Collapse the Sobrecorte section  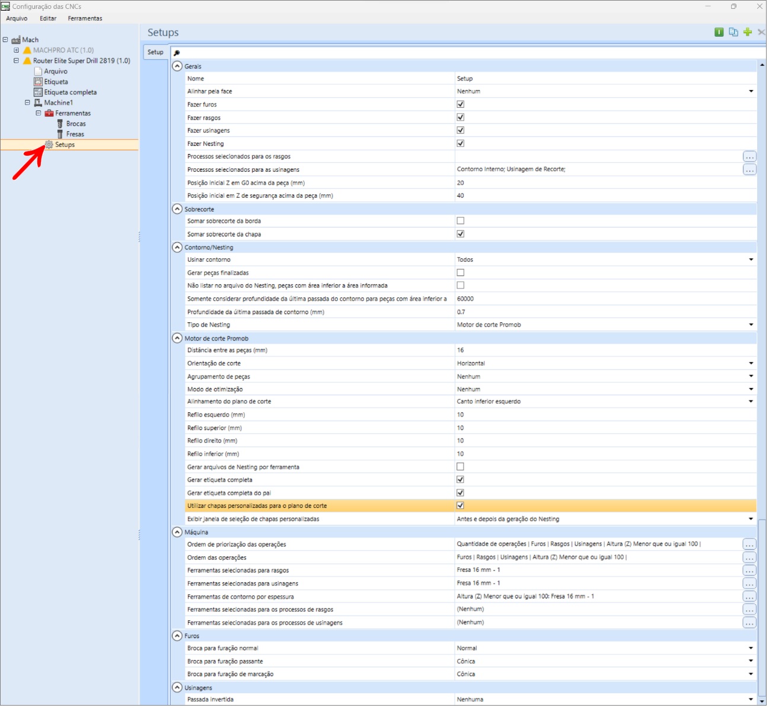pyautogui.click(x=177, y=209)
